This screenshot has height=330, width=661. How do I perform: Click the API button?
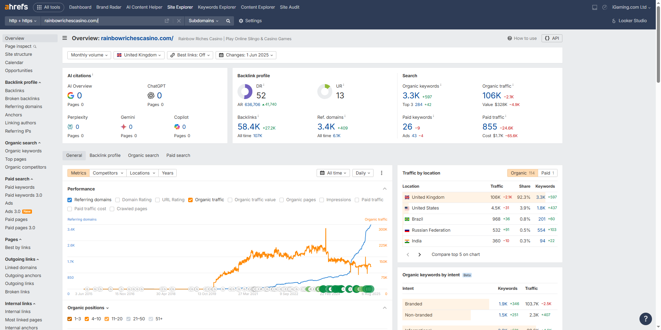tap(552, 38)
